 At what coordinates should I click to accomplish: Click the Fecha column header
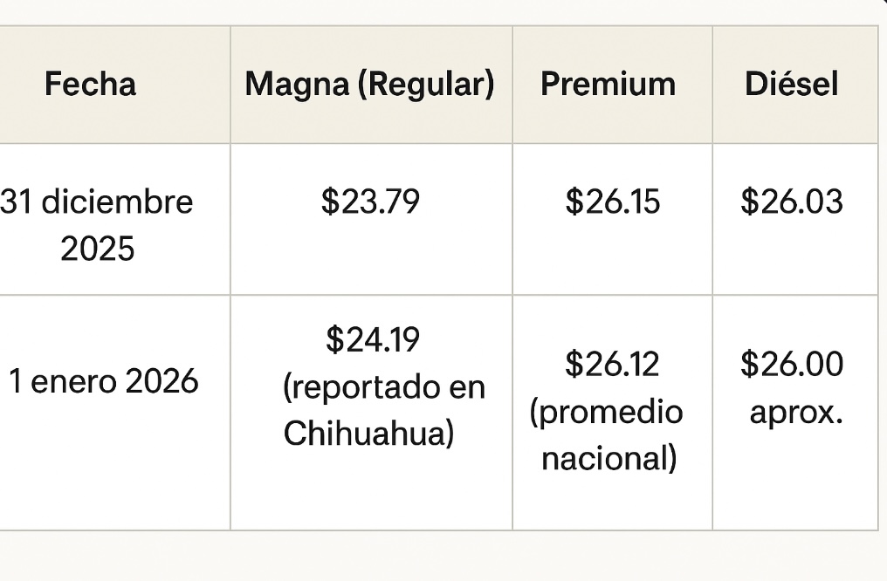pos(90,85)
